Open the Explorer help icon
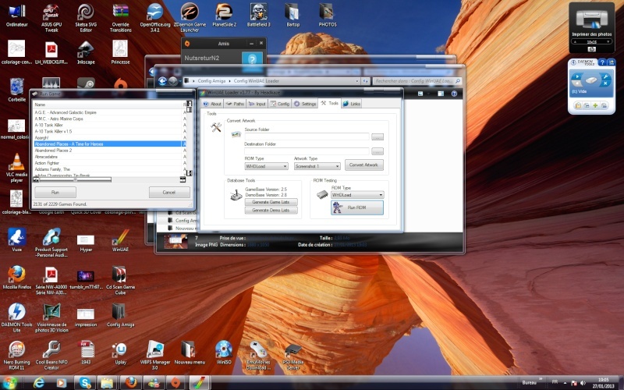Image resolution: width=624 pixels, height=390 pixels. click(x=454, y=94)
